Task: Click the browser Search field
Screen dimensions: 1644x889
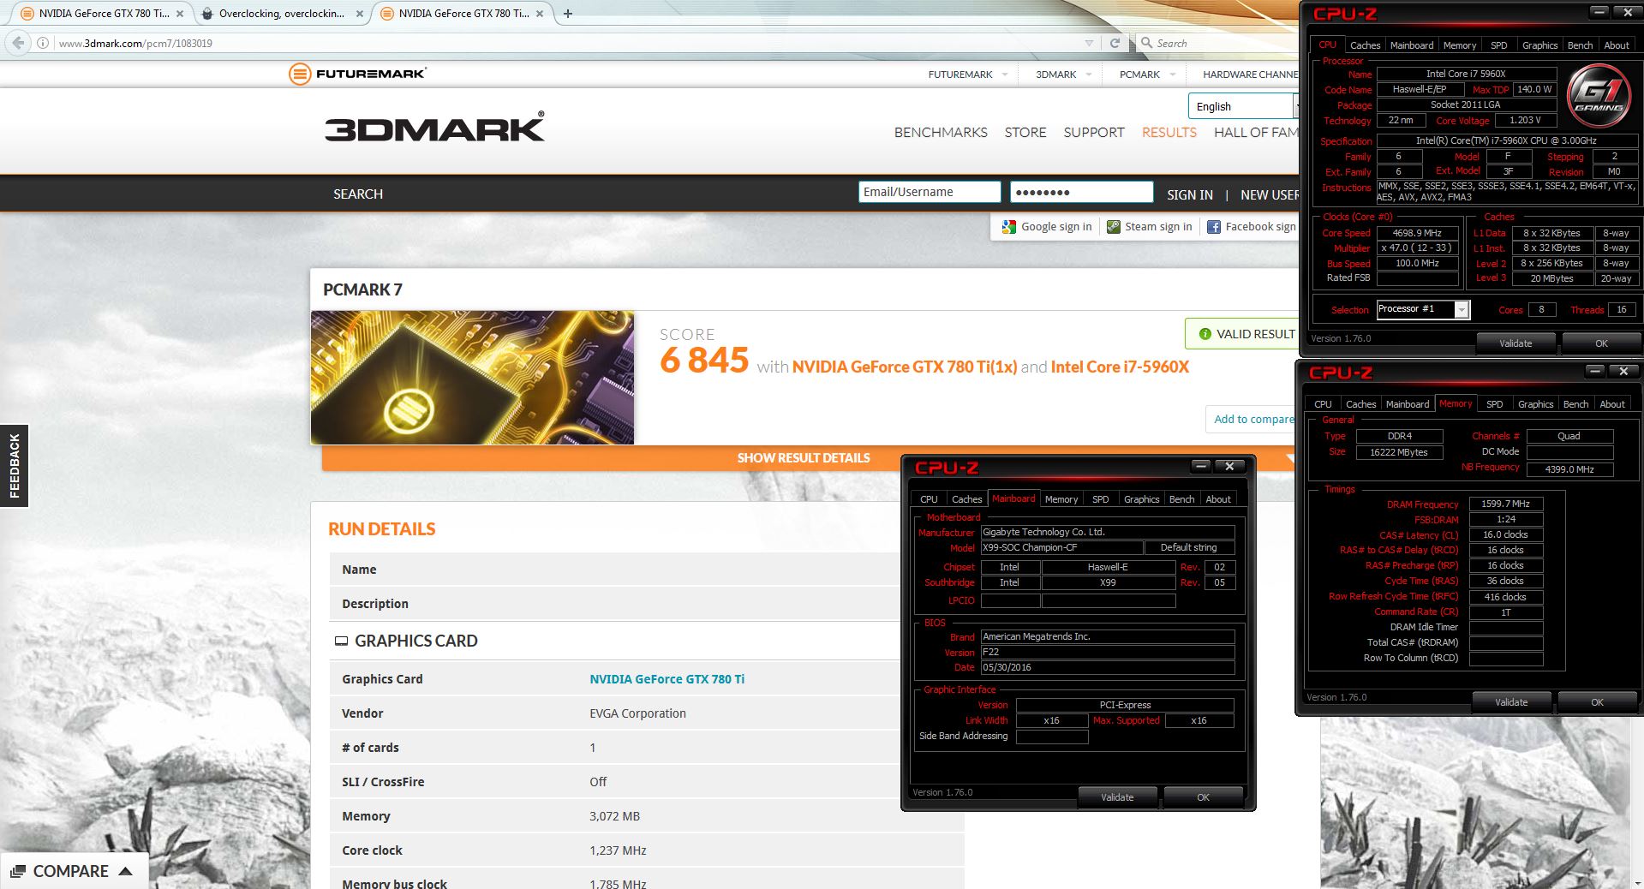Action: (x=1217, y=43)
